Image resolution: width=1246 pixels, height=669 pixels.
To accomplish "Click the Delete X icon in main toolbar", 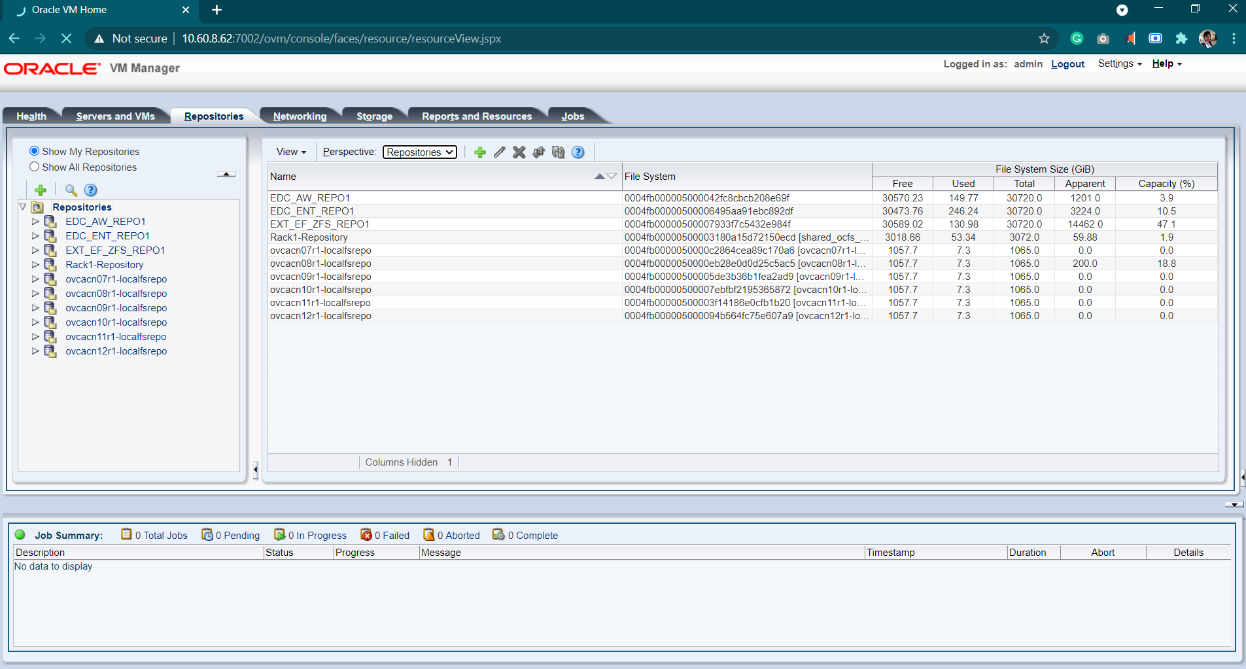I will click(x=519, y=152).
